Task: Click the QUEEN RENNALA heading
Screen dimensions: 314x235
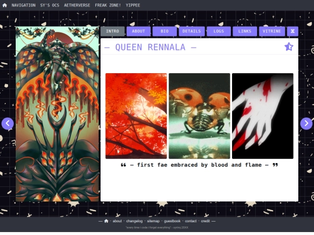Action: click(151, 48)
